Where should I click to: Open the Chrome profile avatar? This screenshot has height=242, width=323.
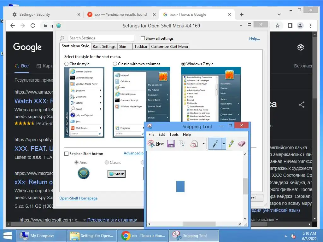300,26
